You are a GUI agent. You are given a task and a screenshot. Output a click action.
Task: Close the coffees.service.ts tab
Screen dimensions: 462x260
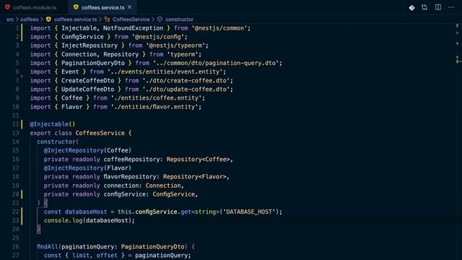130,7
